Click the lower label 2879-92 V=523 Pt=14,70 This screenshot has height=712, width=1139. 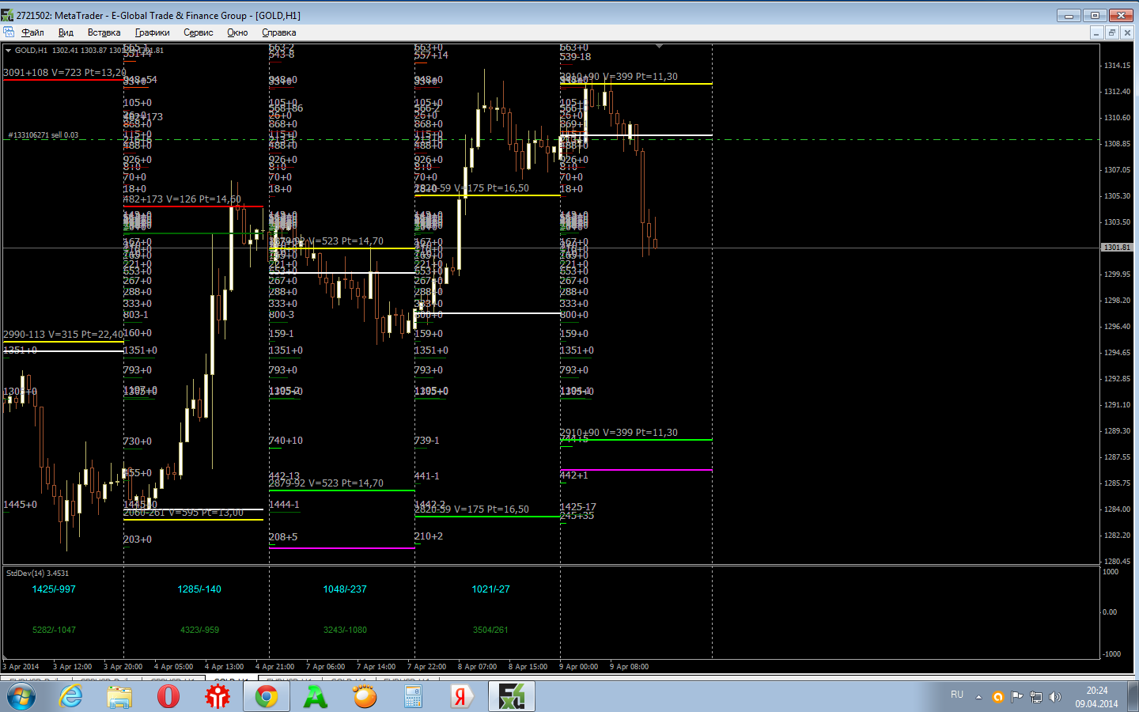tap(326, 483)
